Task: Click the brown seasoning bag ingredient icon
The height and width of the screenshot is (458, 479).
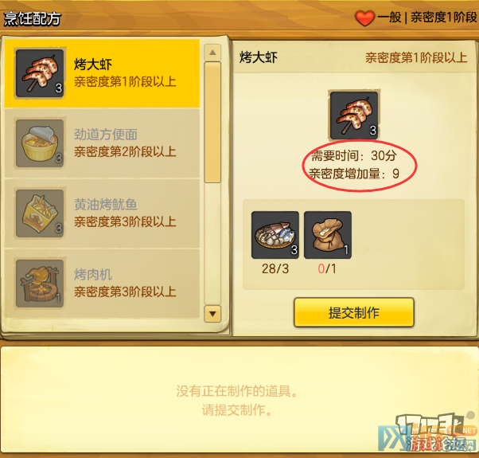Action: pyautogui.click(x=328, y=235)
